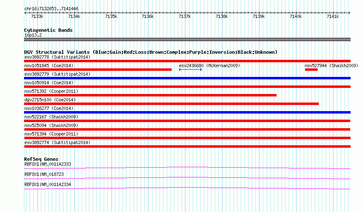Click the nsv522167 red loss bar
Image resolution: width=362 pixels, height=212 pixels.
click(x=187, y=121)
